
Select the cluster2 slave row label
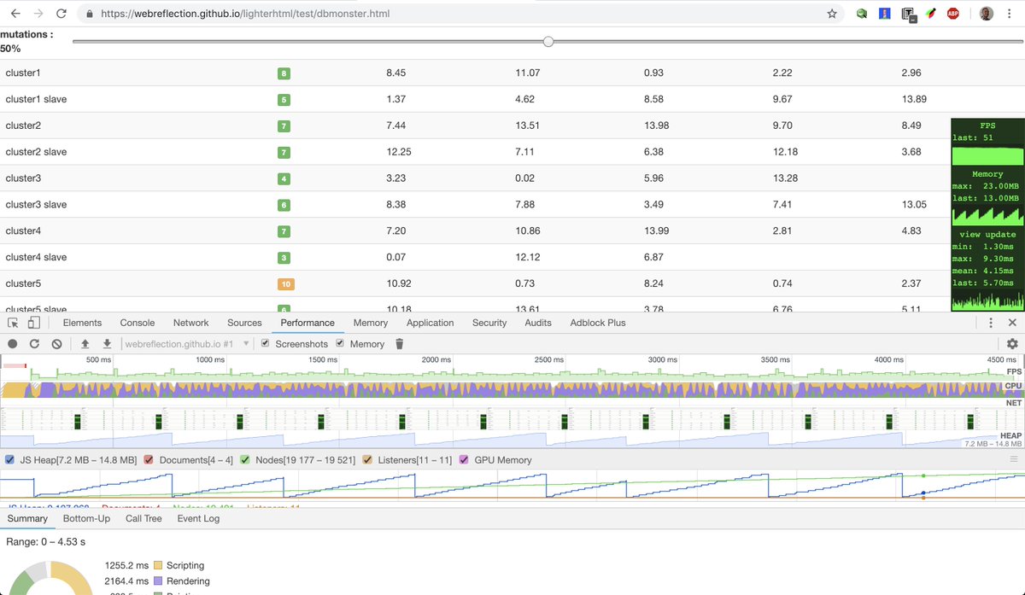click(36, 152)
